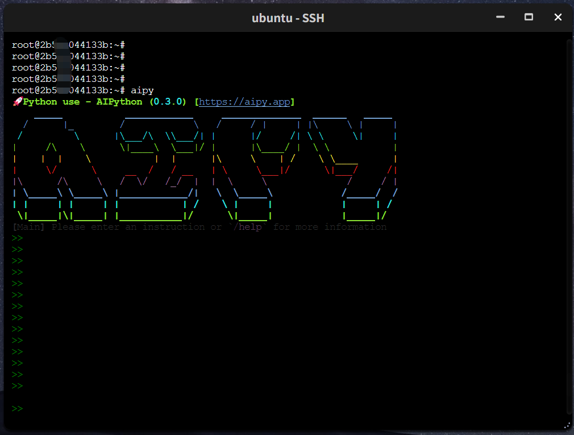Screen dimensions: 574x435
Task: Focus the last >> prompt at the bottom
Action: [18, 409]
